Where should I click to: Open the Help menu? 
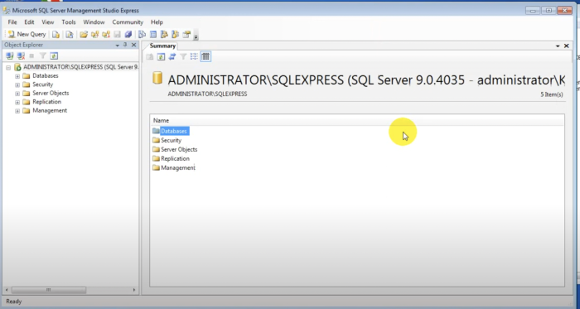(157, 22)
